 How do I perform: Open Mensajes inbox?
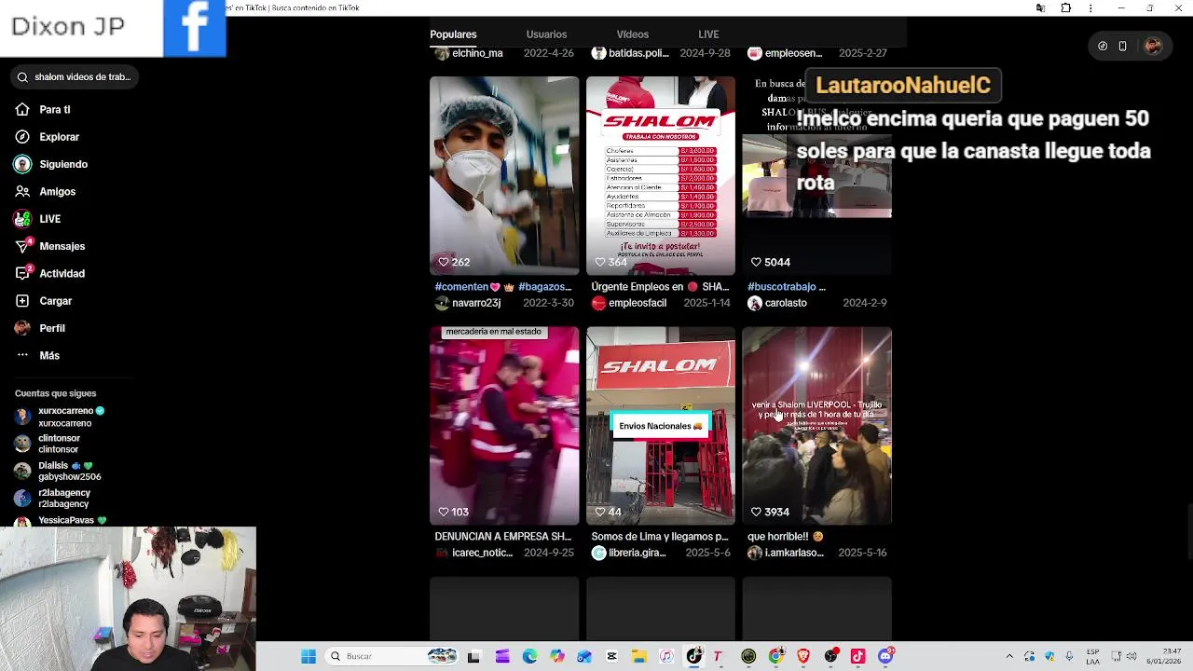tap(50, 246)
